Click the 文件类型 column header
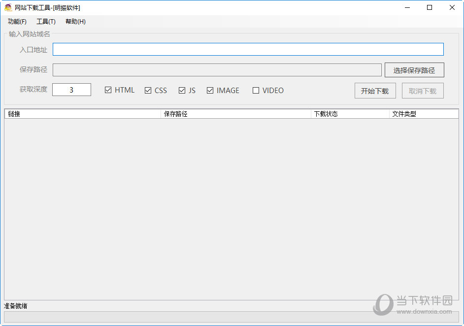The width and height of the screenshot is (464, 326). [424, 114]
